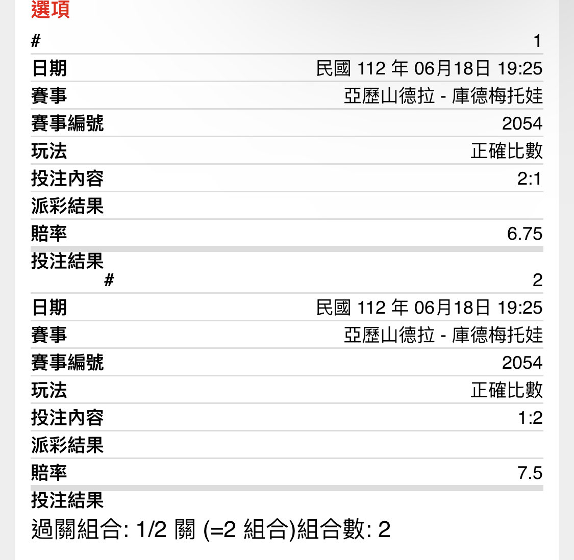Select the first selection number 1
The image size is (574, 560).
tap(537, 41)
